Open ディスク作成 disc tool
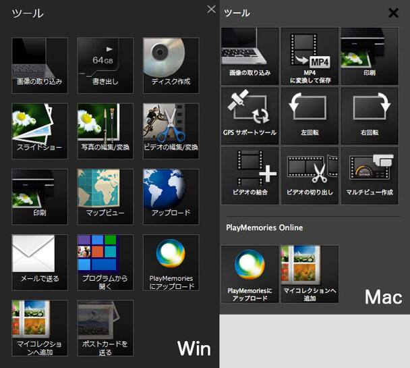 171,65
